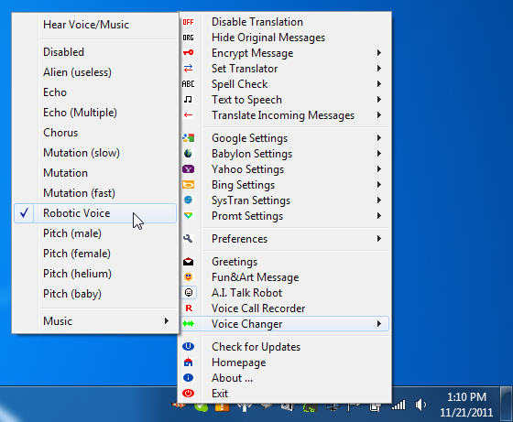Click the envelope Greetings icon
This screenshot has height=422, width=513.
tap(188, 262)
